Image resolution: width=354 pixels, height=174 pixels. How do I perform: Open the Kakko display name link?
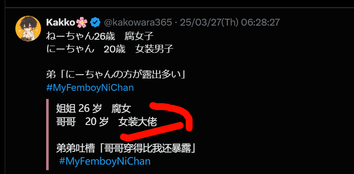coord(61,22)
